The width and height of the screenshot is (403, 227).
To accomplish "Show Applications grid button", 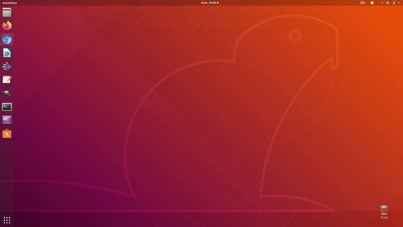I will coord(7,220).
